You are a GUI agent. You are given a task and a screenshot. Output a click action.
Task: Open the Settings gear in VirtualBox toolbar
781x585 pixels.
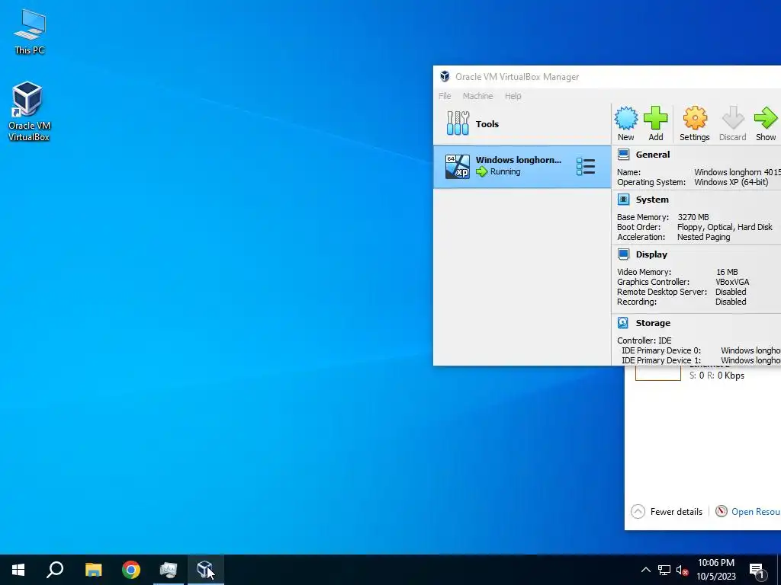pos(694,124)
